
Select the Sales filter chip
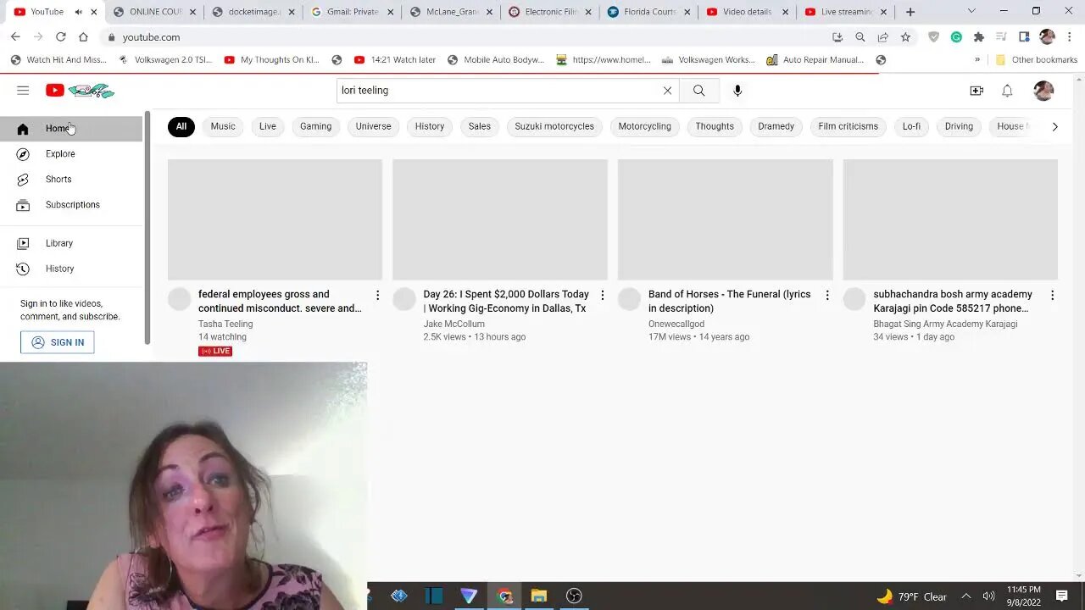point(479,126)
